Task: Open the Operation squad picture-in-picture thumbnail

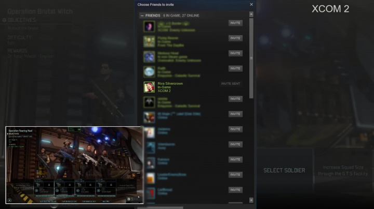Action: [x=74, y=165]
